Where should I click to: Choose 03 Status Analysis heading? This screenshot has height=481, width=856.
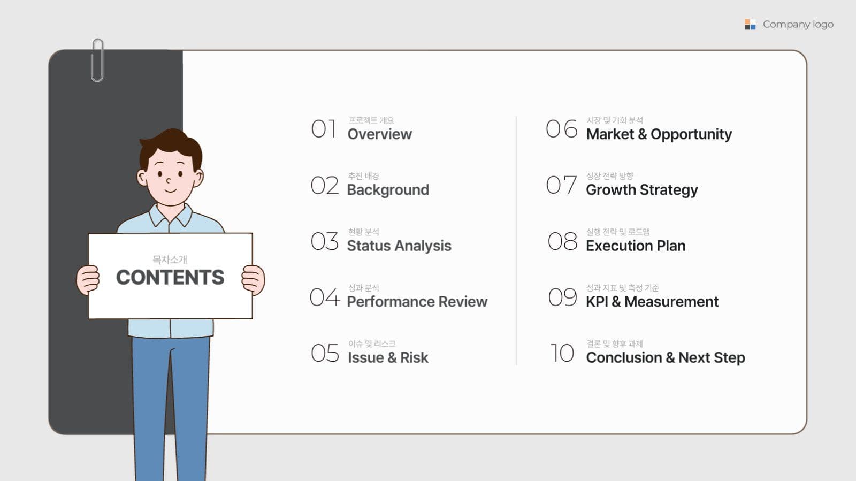click(381, 241)
